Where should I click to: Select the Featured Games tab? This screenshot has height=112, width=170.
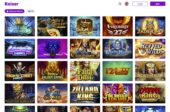point(14,11)
